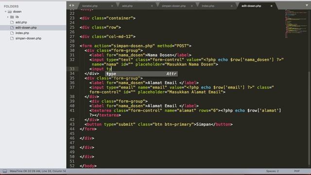Place cursor on form action line

136,46
